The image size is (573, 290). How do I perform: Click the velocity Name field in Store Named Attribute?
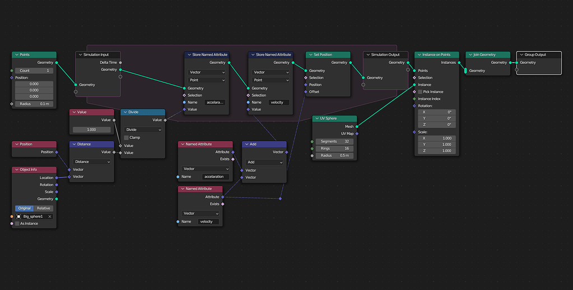(279, 102)
